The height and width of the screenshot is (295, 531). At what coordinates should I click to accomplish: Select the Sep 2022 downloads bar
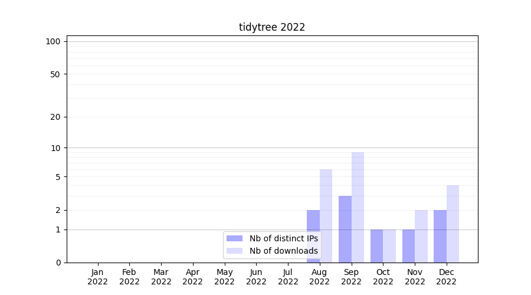tap(358, 207)
